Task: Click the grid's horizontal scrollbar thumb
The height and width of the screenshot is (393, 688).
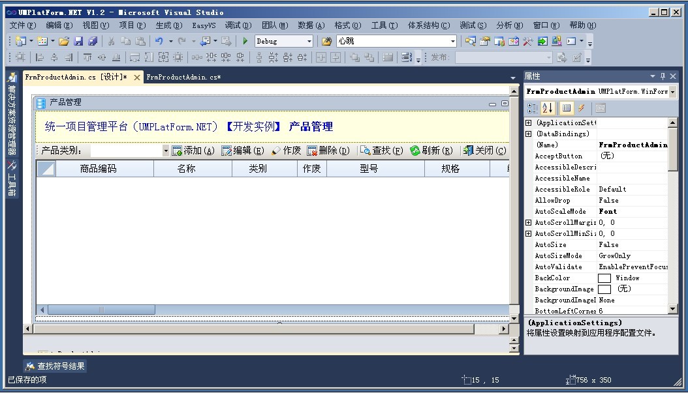Action: (x=101, y=310)
